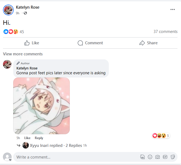This screenshot has height=165, width=181.
Task: Open the avatar sticker icon in comment box
Action: click(142, 157)
